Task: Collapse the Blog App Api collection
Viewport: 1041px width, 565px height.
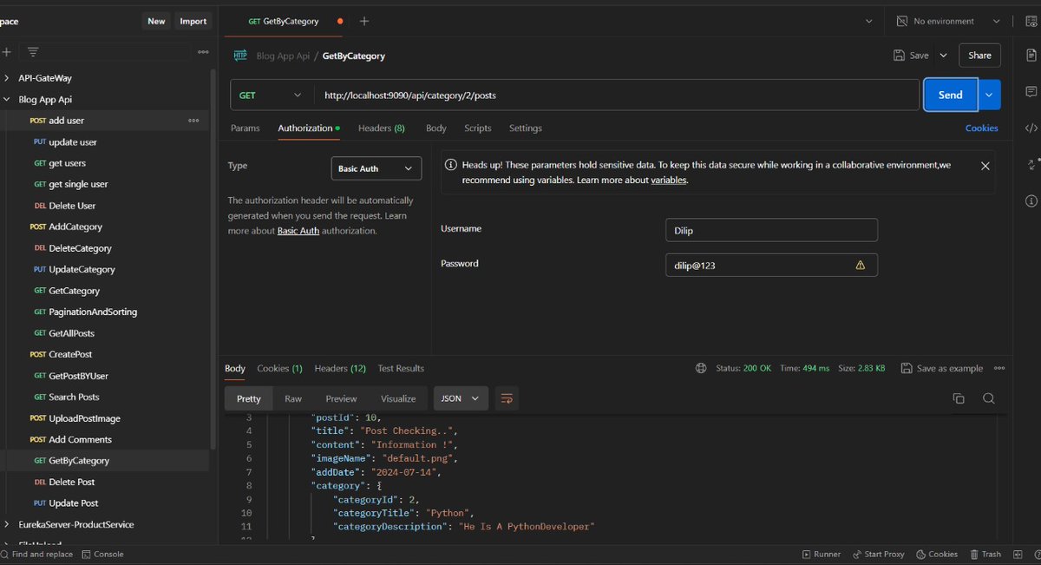Action: pyautogui.click(x=8, y=100)
